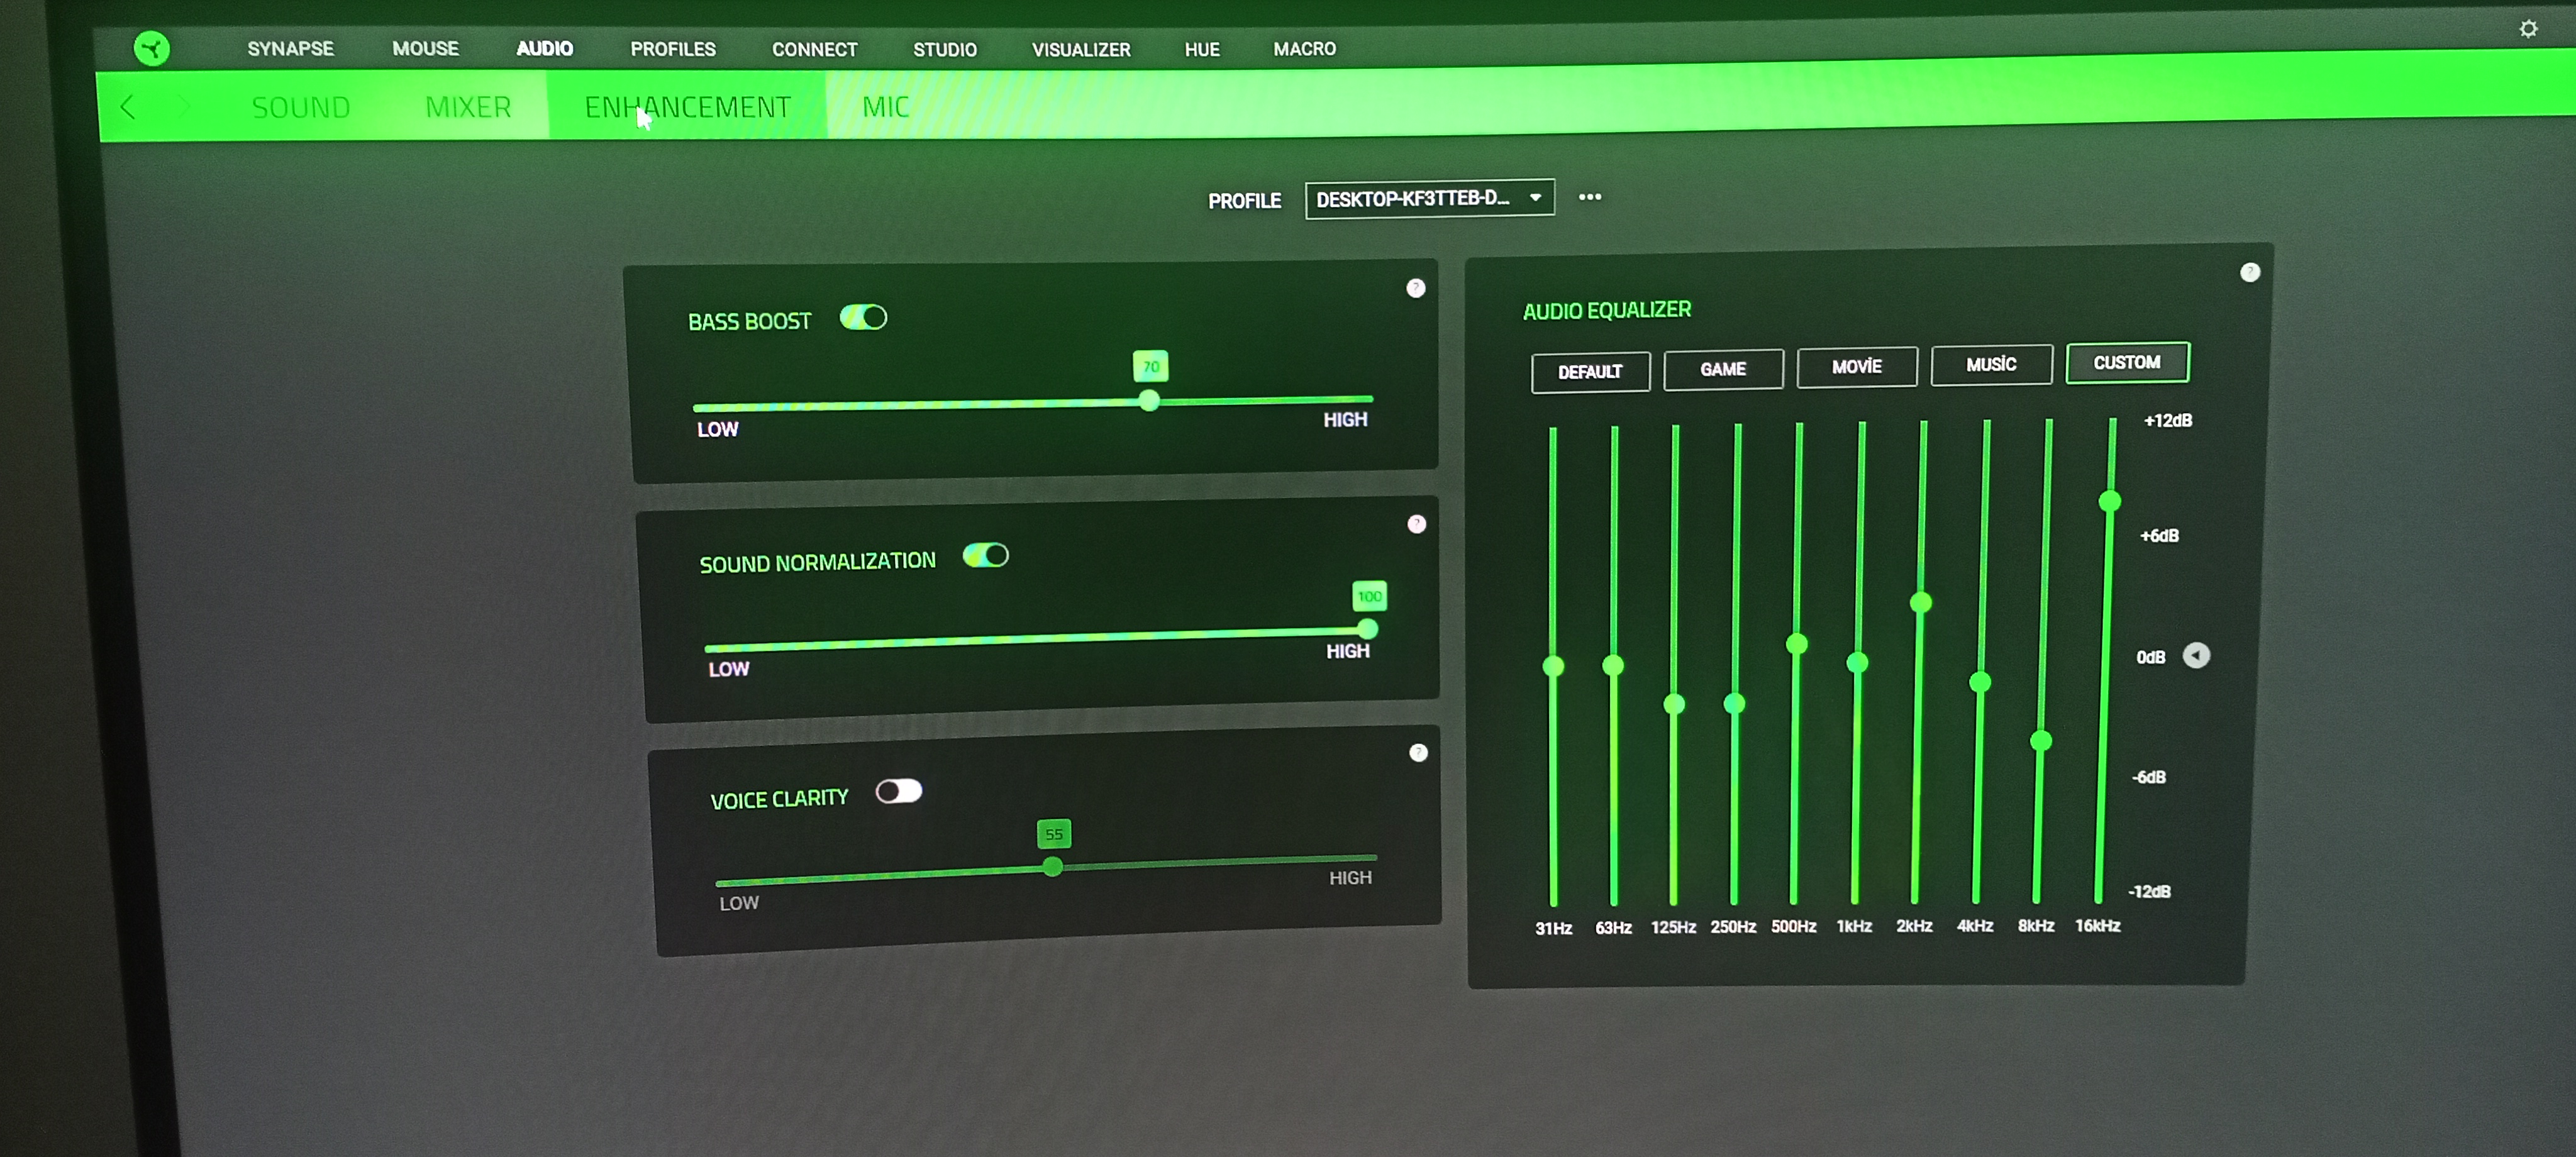Click the Bass Boost help icon
The height and width of the screenshot is (1157, 2576).
coord(1415,288)
